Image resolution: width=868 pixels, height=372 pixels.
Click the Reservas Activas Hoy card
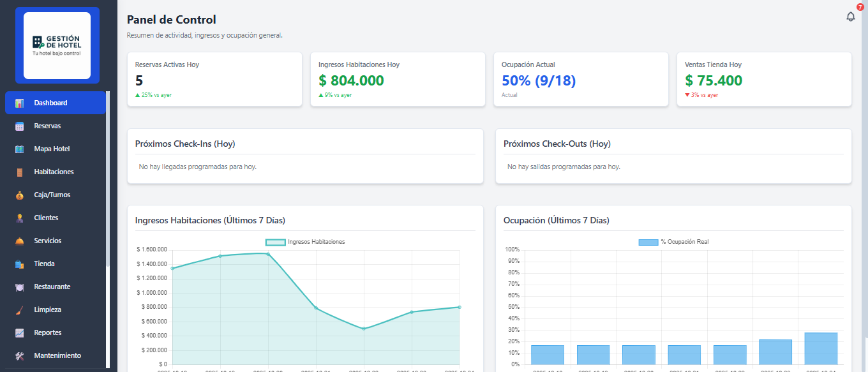point(214,79)
